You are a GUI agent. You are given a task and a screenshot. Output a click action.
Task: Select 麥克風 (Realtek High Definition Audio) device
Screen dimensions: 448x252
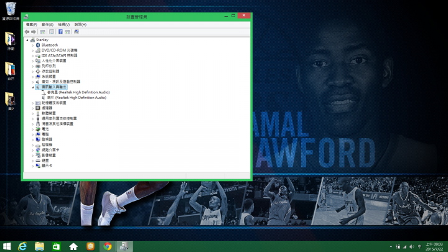click(x=78, y=92)
